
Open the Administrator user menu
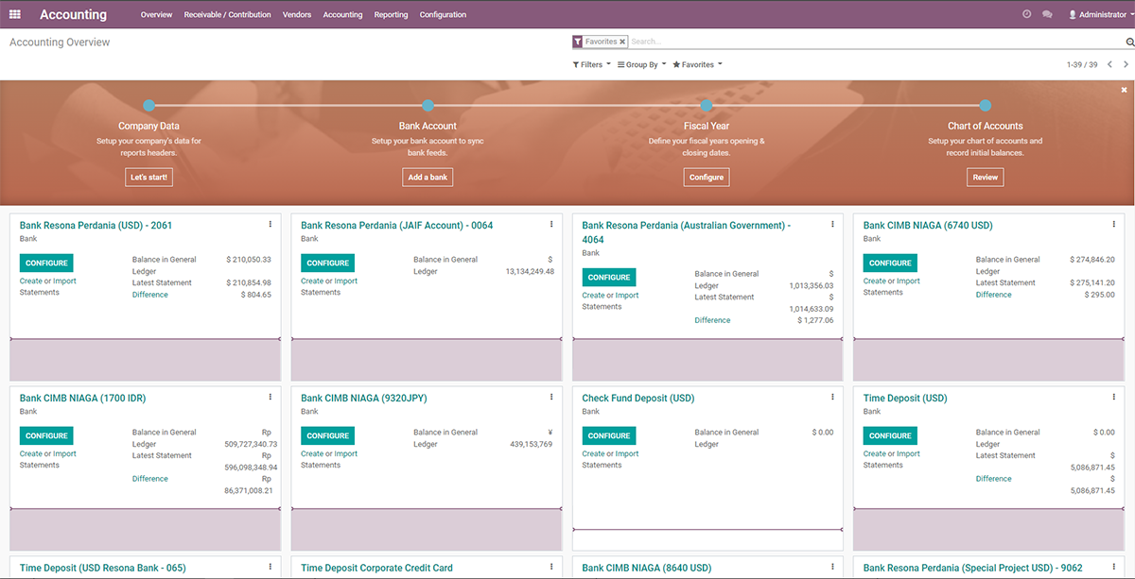point(1097,14)
